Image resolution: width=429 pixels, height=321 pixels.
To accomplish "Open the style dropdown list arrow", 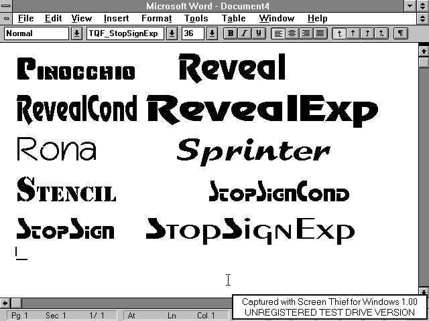I will tap(76, 33).
